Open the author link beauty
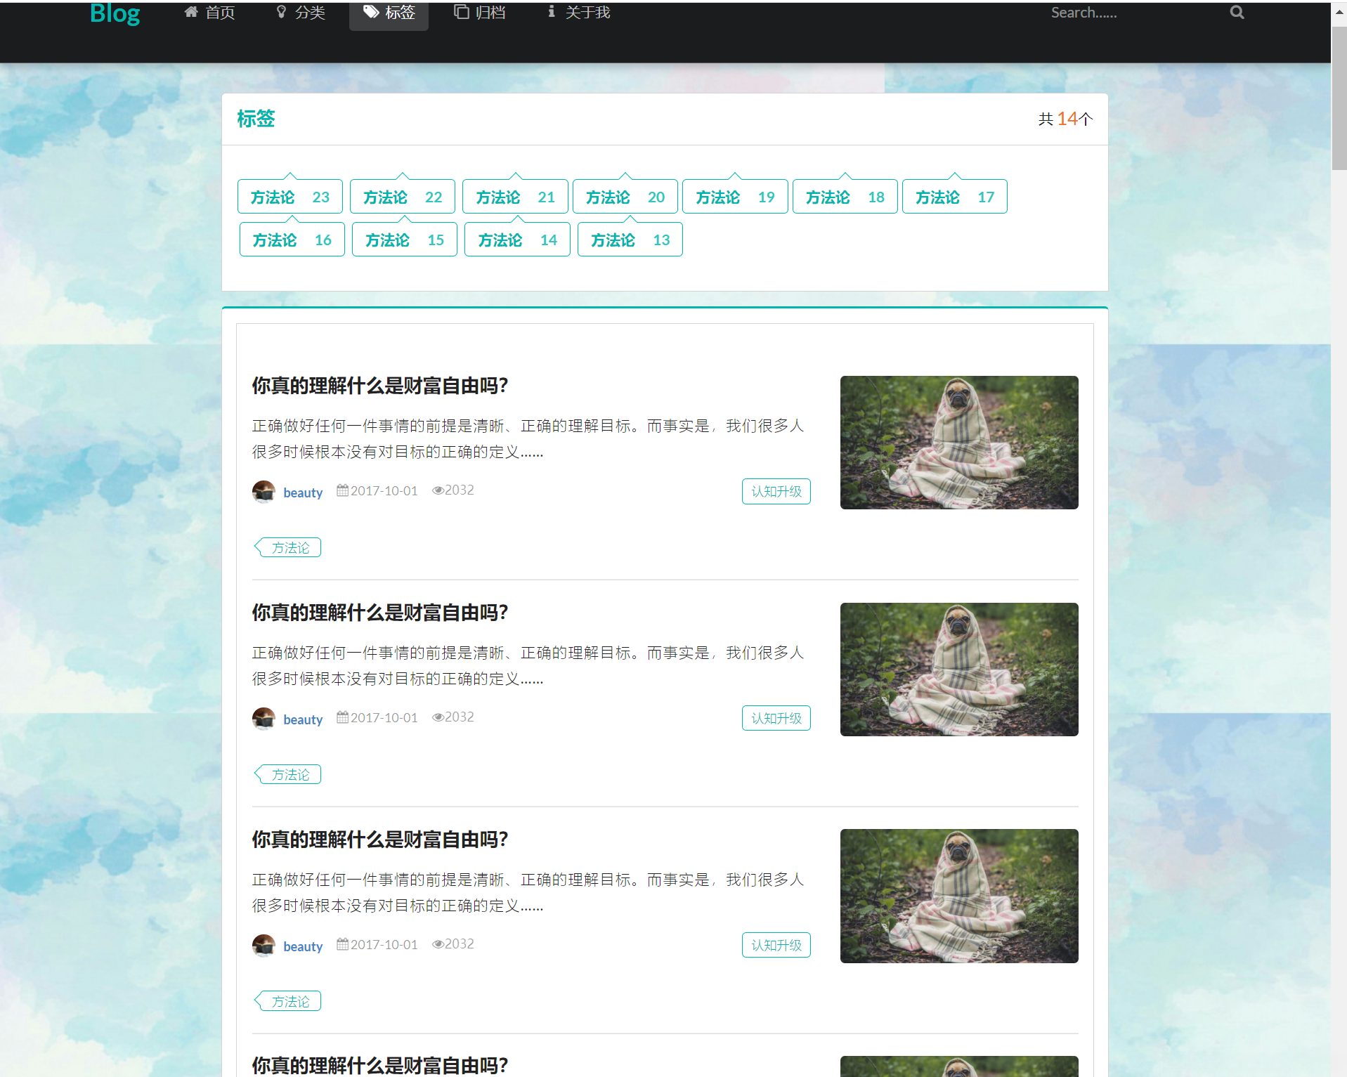 click(x=302, y=492)
